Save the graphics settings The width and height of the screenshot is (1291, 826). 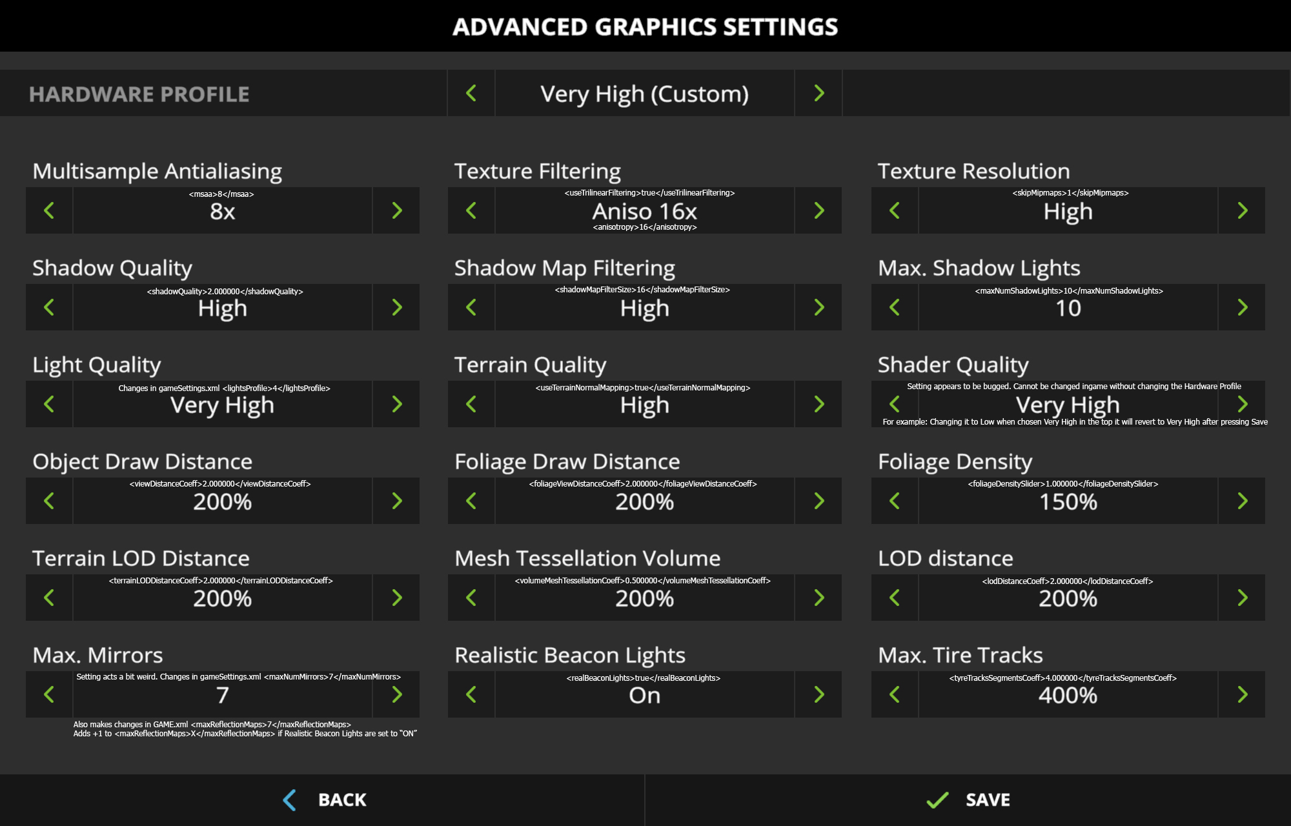click(x=968, y=800)
